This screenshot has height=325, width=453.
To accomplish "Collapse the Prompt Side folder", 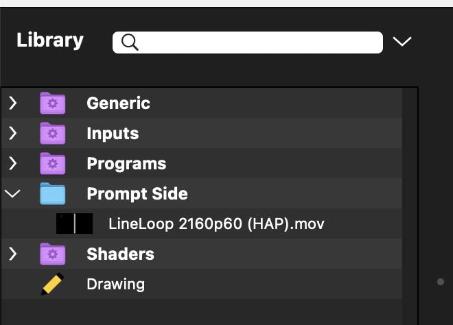I will click(13, 194).
